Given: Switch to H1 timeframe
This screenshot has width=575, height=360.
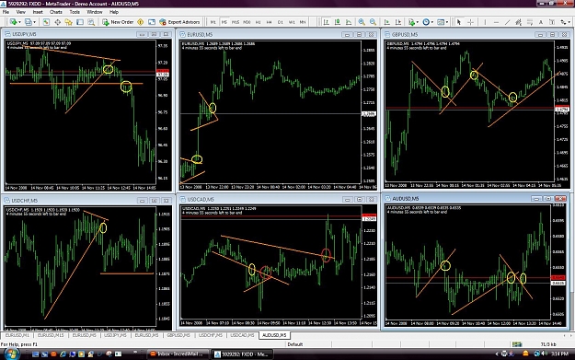Looking at the screenshot, I should tap(259, 22).
